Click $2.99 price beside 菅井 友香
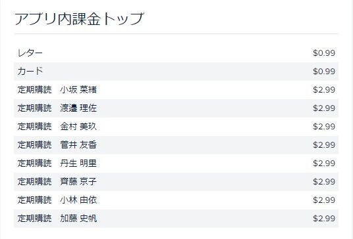Screen dimensions: 353x239 click(x=324, y=145)
